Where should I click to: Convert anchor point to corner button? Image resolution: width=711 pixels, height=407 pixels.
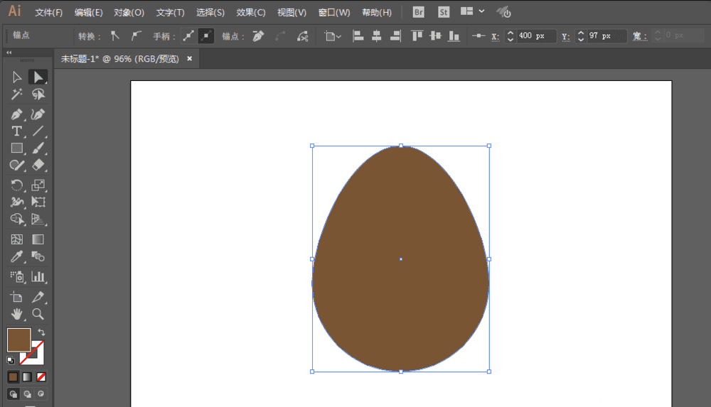coord(115,36)
